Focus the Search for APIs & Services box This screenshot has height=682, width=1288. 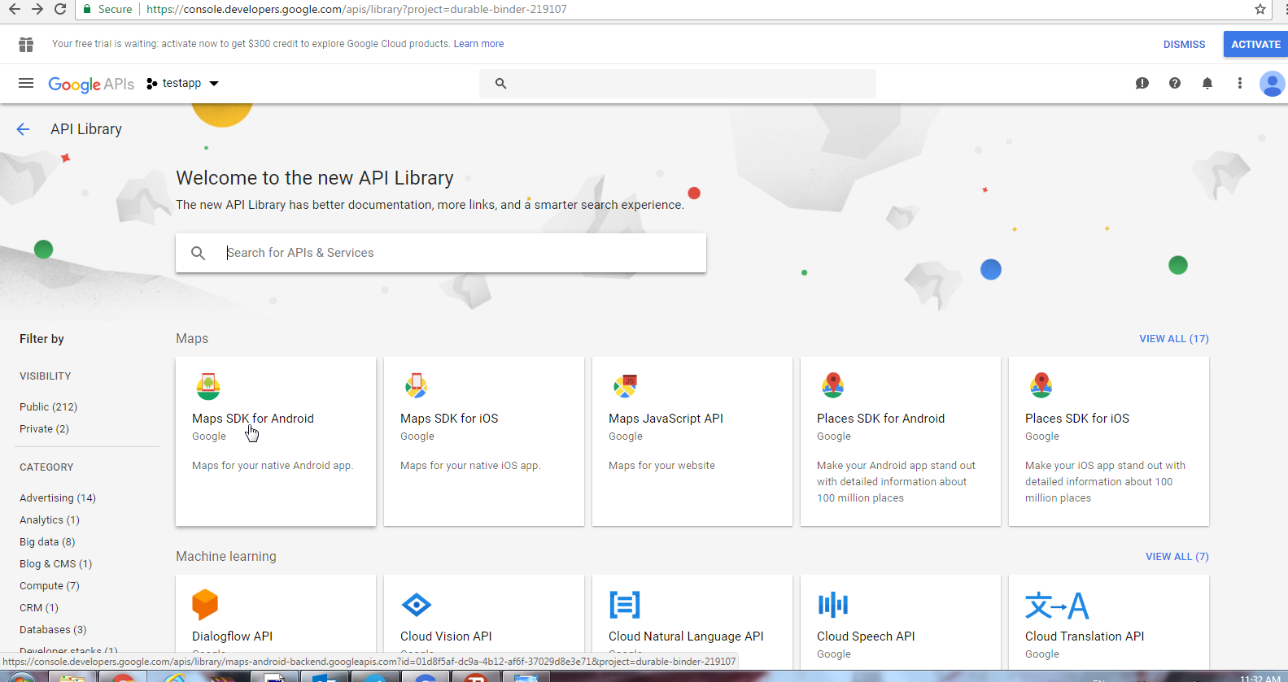[441, 253]
